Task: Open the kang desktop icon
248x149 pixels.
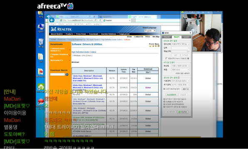Action: pyautogui.click(x=41, y=14)
